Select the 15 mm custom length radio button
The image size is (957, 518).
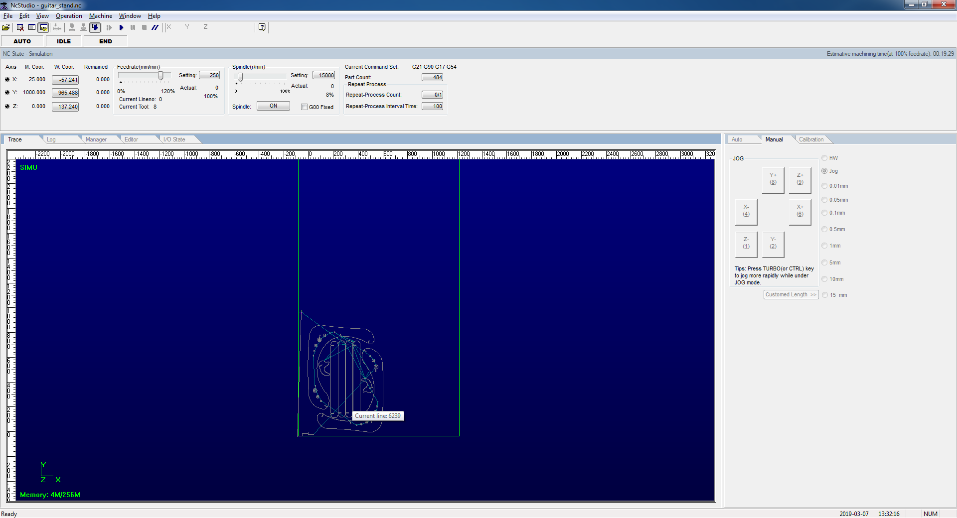[825, 295]
